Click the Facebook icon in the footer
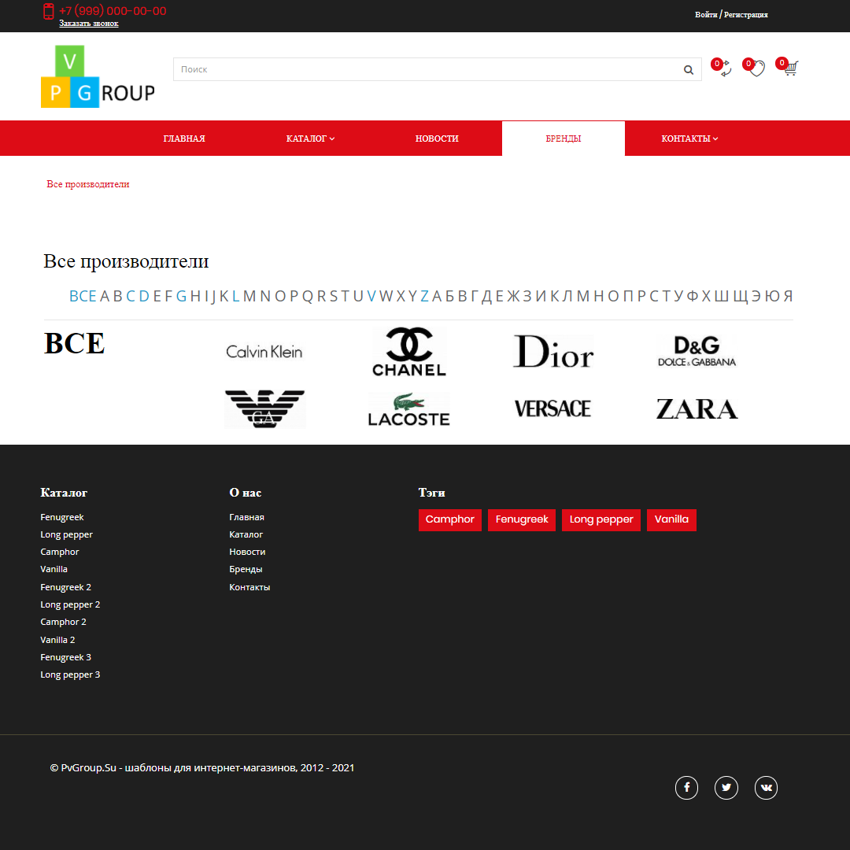The image size is (850, 850). click(686, 787)
